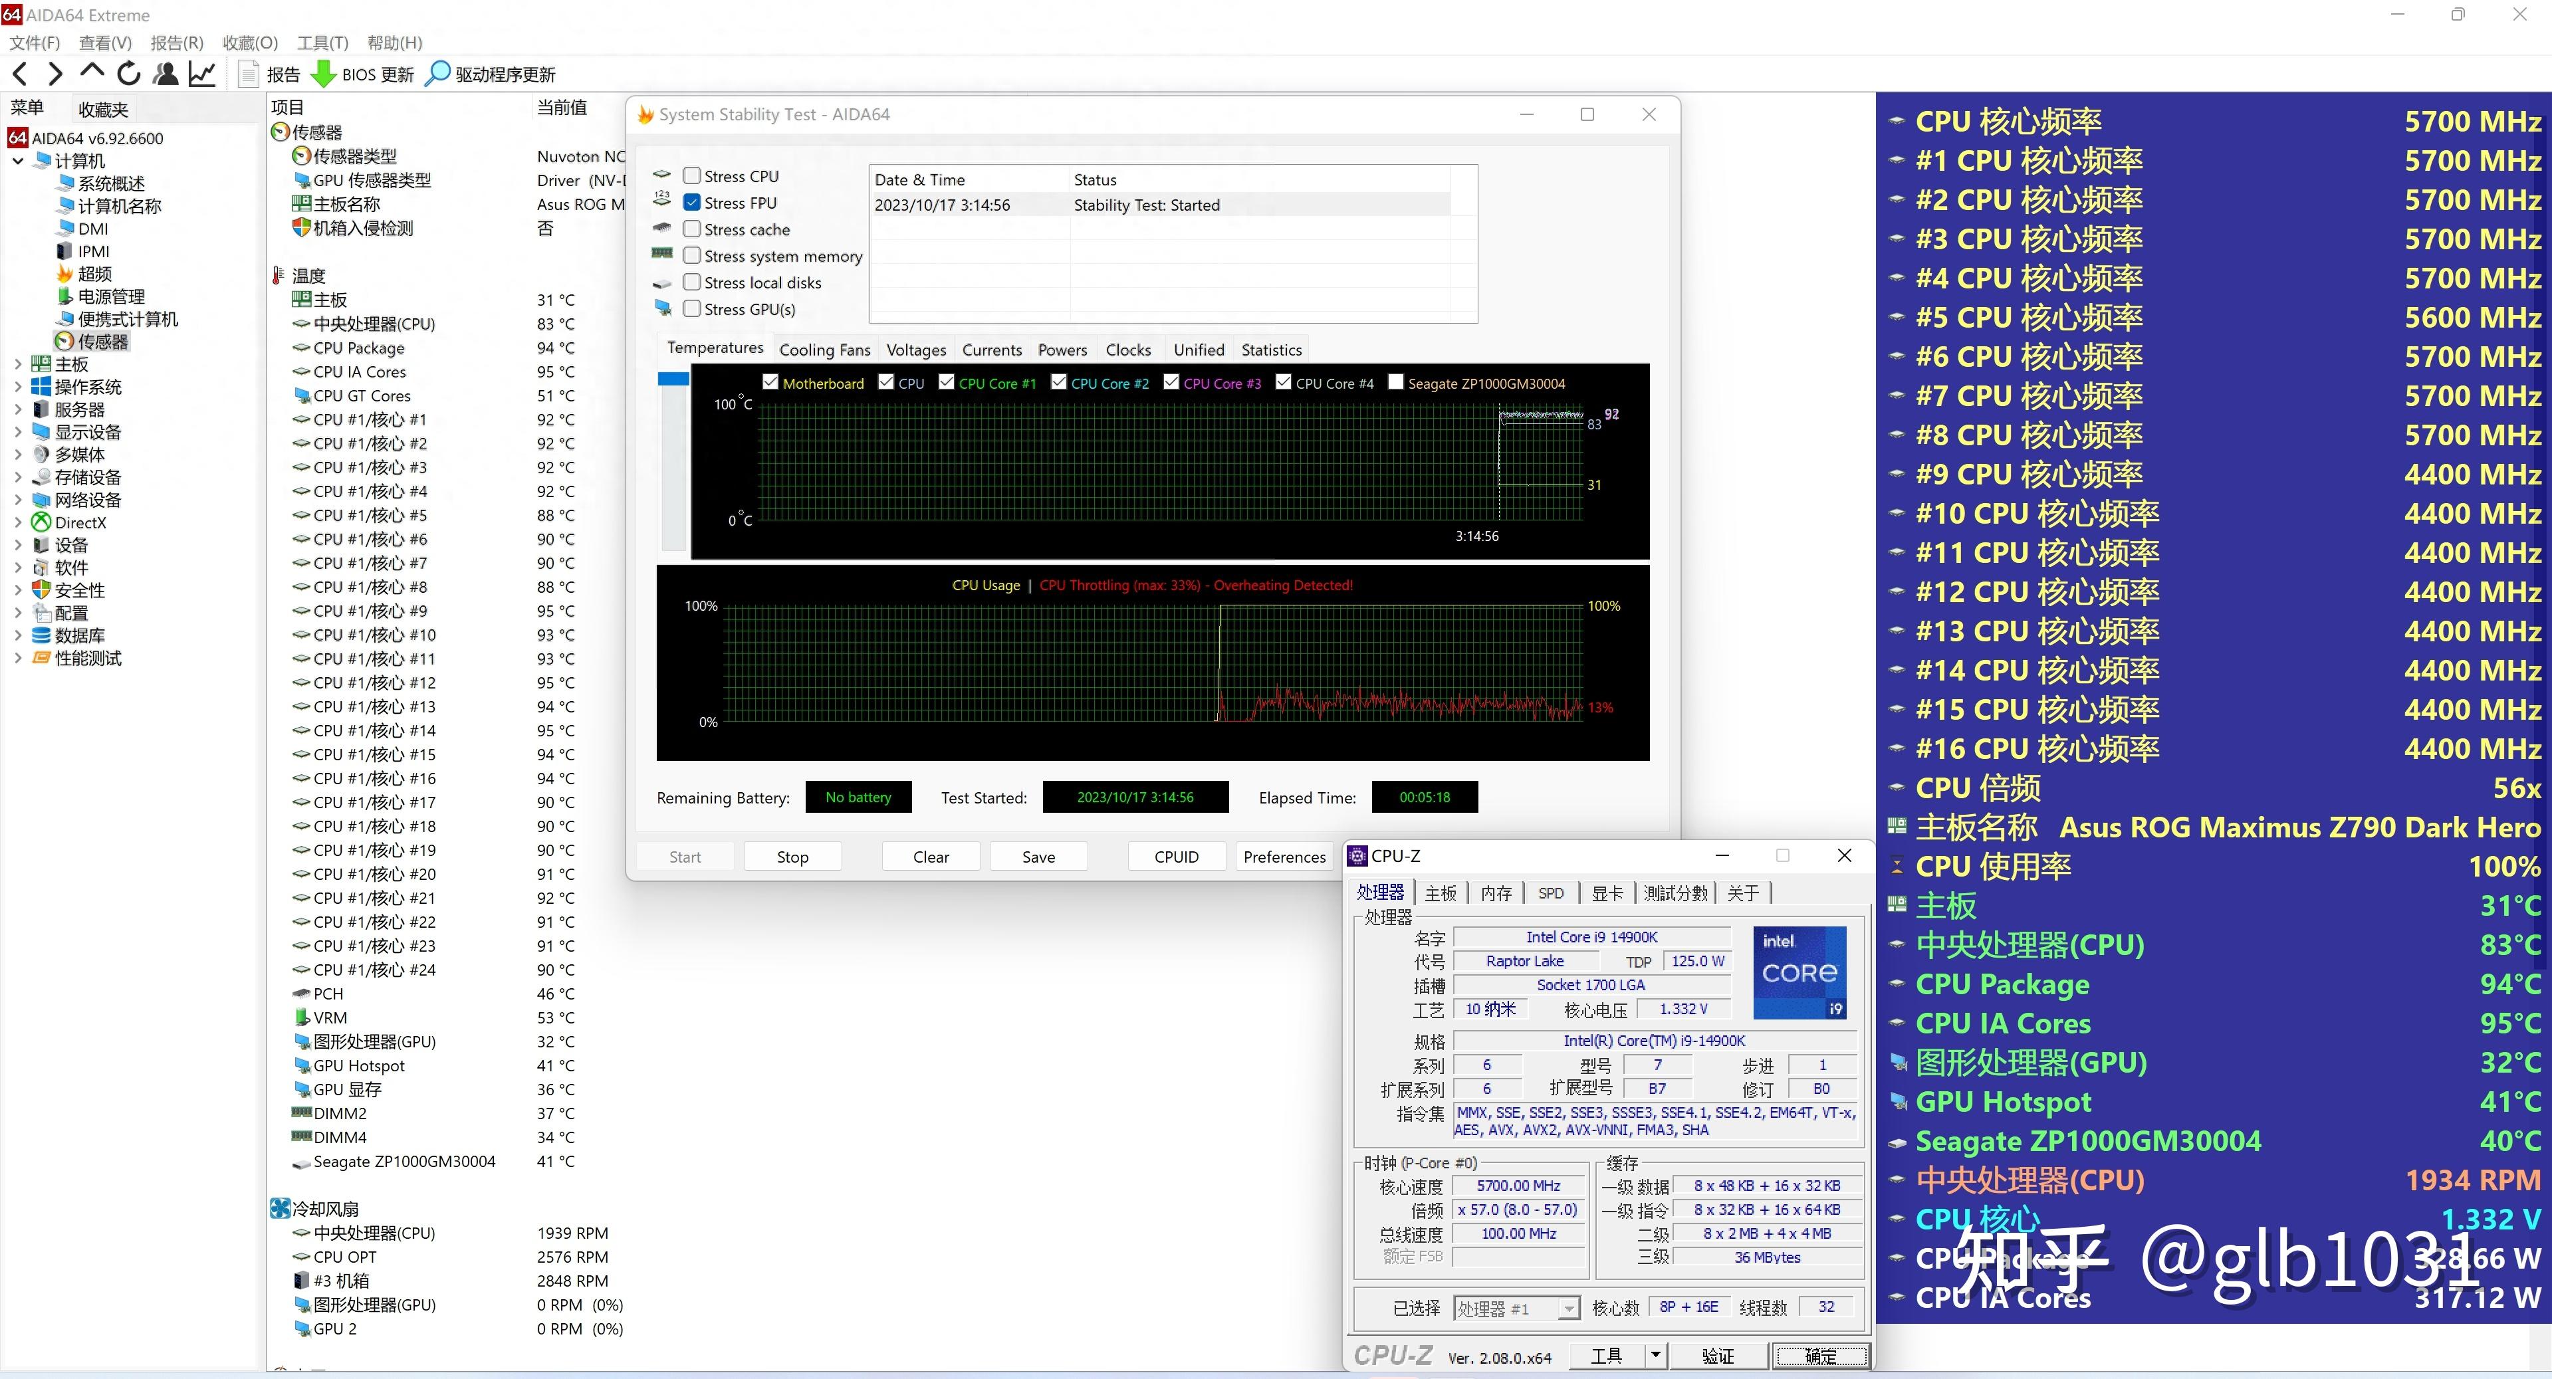Image resolution: width=2552 pixels, height=1379 pixels.
Task: Click the blue slider beside temperature graph
Action: pos(673,378)
